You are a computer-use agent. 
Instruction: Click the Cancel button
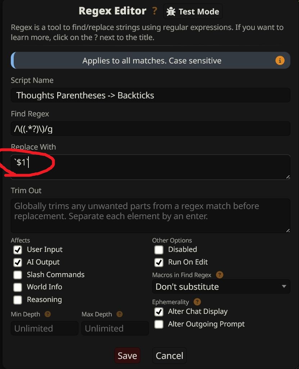pos(169,356)
